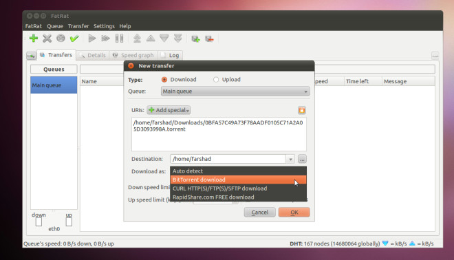Click the green plus Add transfer icon

click(34, 39)
